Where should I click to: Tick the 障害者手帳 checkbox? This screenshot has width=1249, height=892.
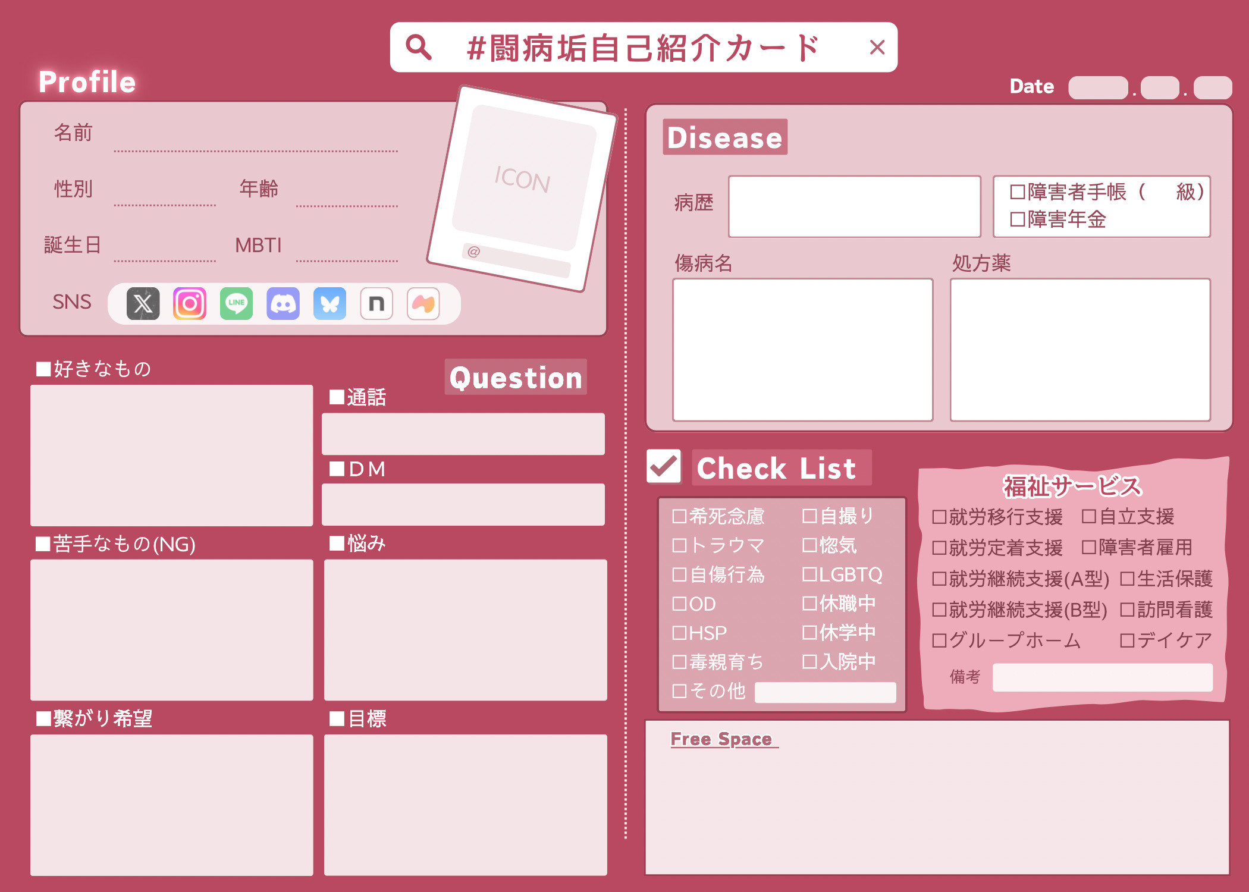pyautogui.click(x=1017, y=192)
